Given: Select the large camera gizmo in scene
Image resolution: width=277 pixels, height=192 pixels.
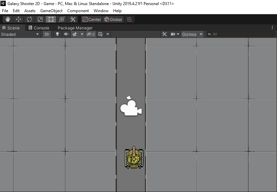Looking at the screenshot, I should (x=131, y=108).
